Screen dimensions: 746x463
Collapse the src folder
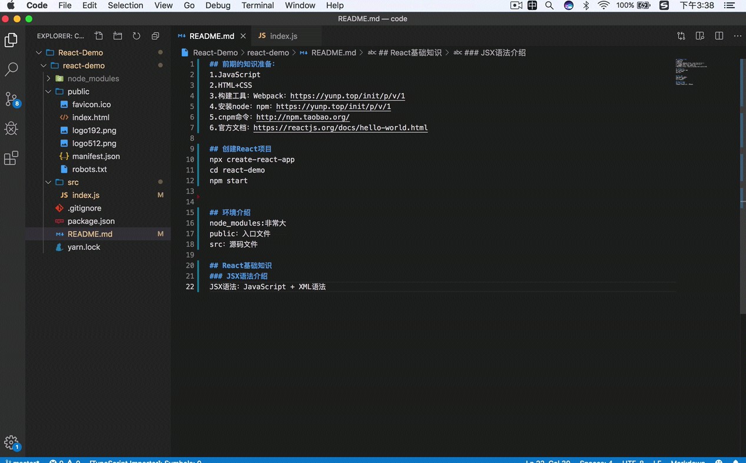point(48,182)
